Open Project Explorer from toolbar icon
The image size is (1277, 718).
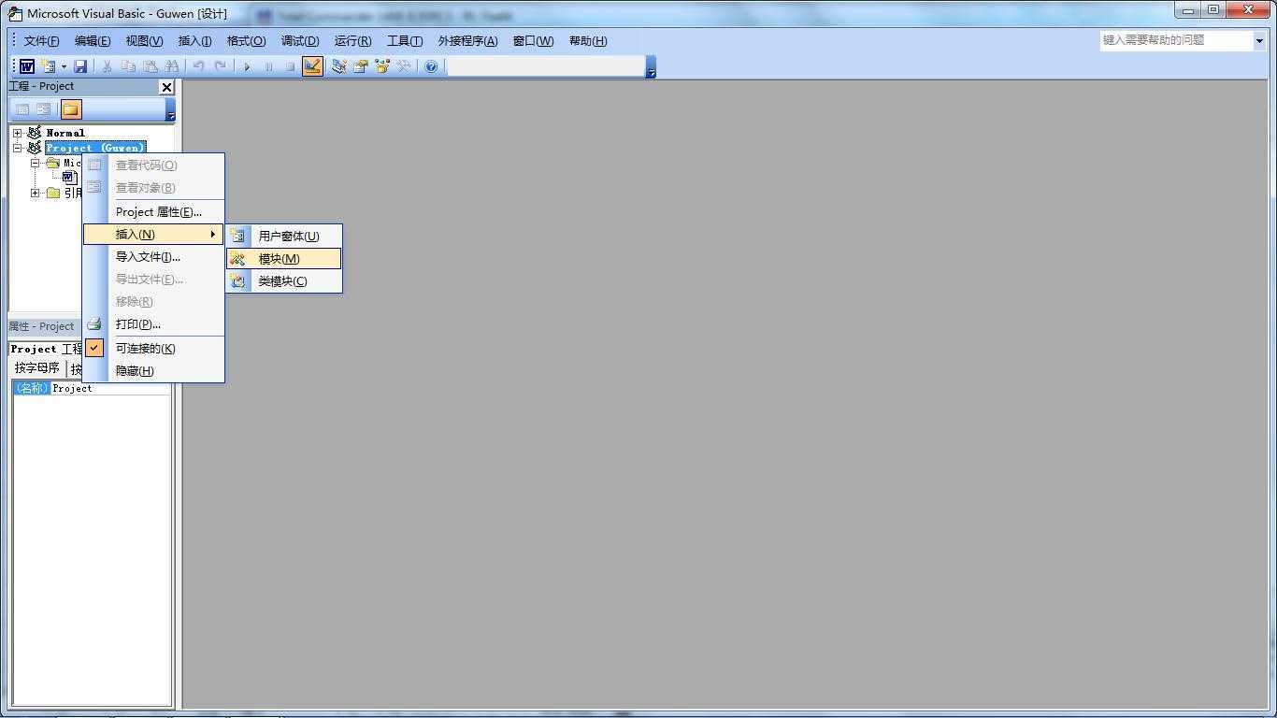click(338, 66)
